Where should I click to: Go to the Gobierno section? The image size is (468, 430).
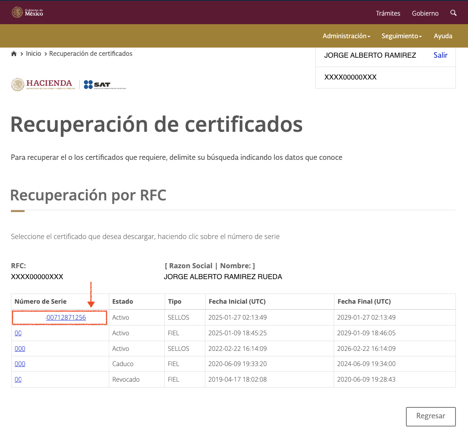425,13
